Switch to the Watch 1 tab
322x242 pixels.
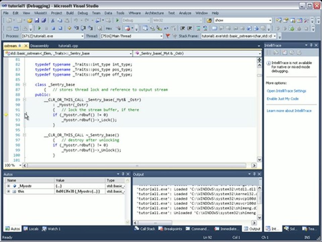pyautogui.click(x=51, y=229)
